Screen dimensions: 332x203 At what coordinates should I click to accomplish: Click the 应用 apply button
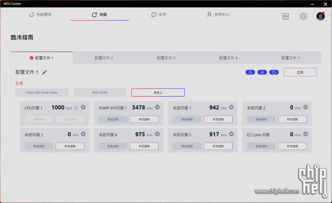pos(300,72)
